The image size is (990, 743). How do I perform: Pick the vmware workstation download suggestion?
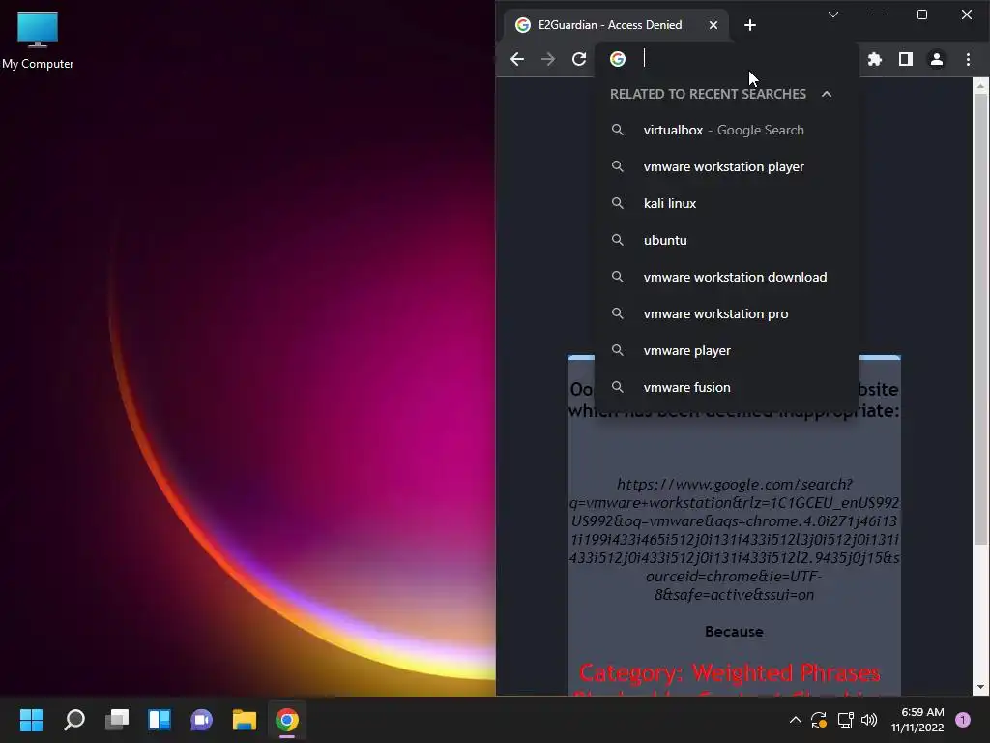pos(727,277)
